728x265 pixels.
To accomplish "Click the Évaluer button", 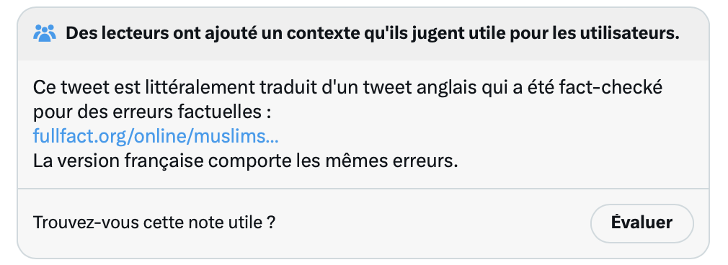I will pyautogui.click(x=642, y=223).
